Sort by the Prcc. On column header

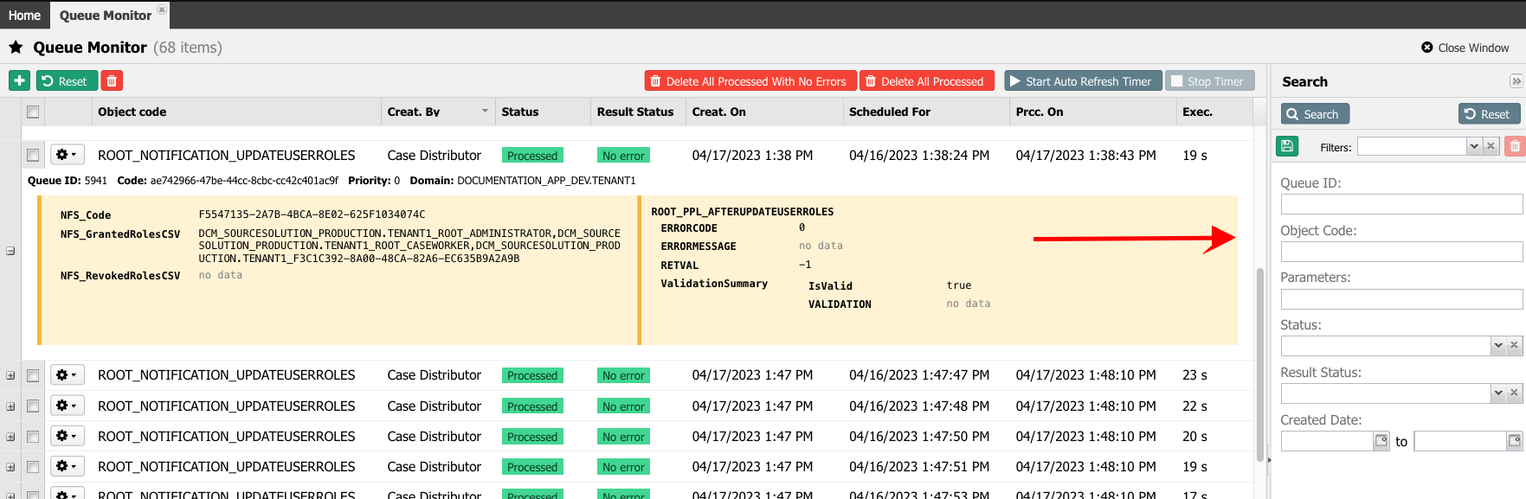1093,112
